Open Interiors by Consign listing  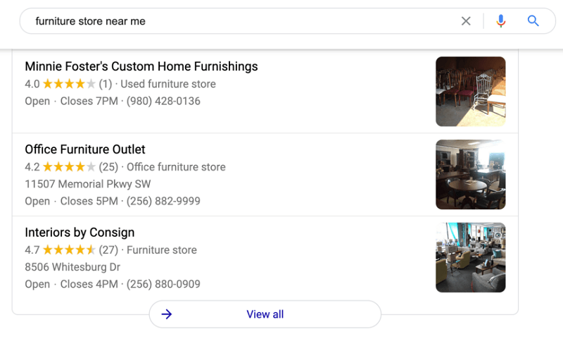tap(80, 233)
